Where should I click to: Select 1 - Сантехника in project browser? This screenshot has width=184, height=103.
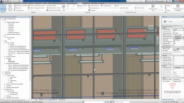point(12,77)
